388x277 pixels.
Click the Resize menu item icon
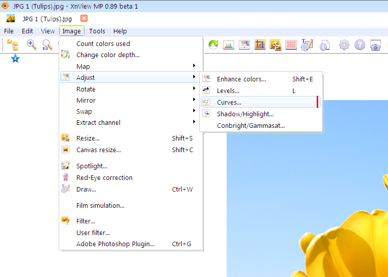(66, 138)
